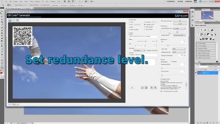The width and height of the screenshot is (220, 124).
Task: Switch to the Layers panel tab
Action: click(x=197, y=64)
